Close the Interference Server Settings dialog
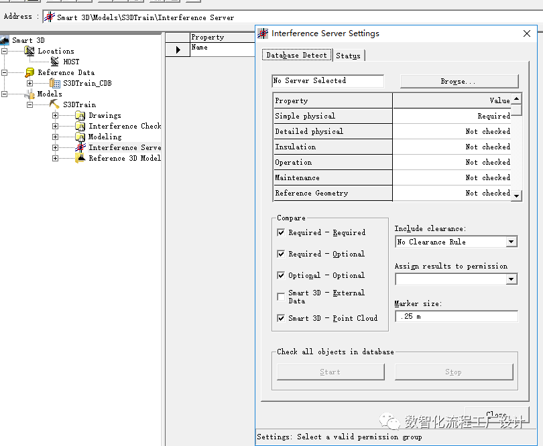The width and height of the screenshot is (543, 446). click(x=527, y=33)
